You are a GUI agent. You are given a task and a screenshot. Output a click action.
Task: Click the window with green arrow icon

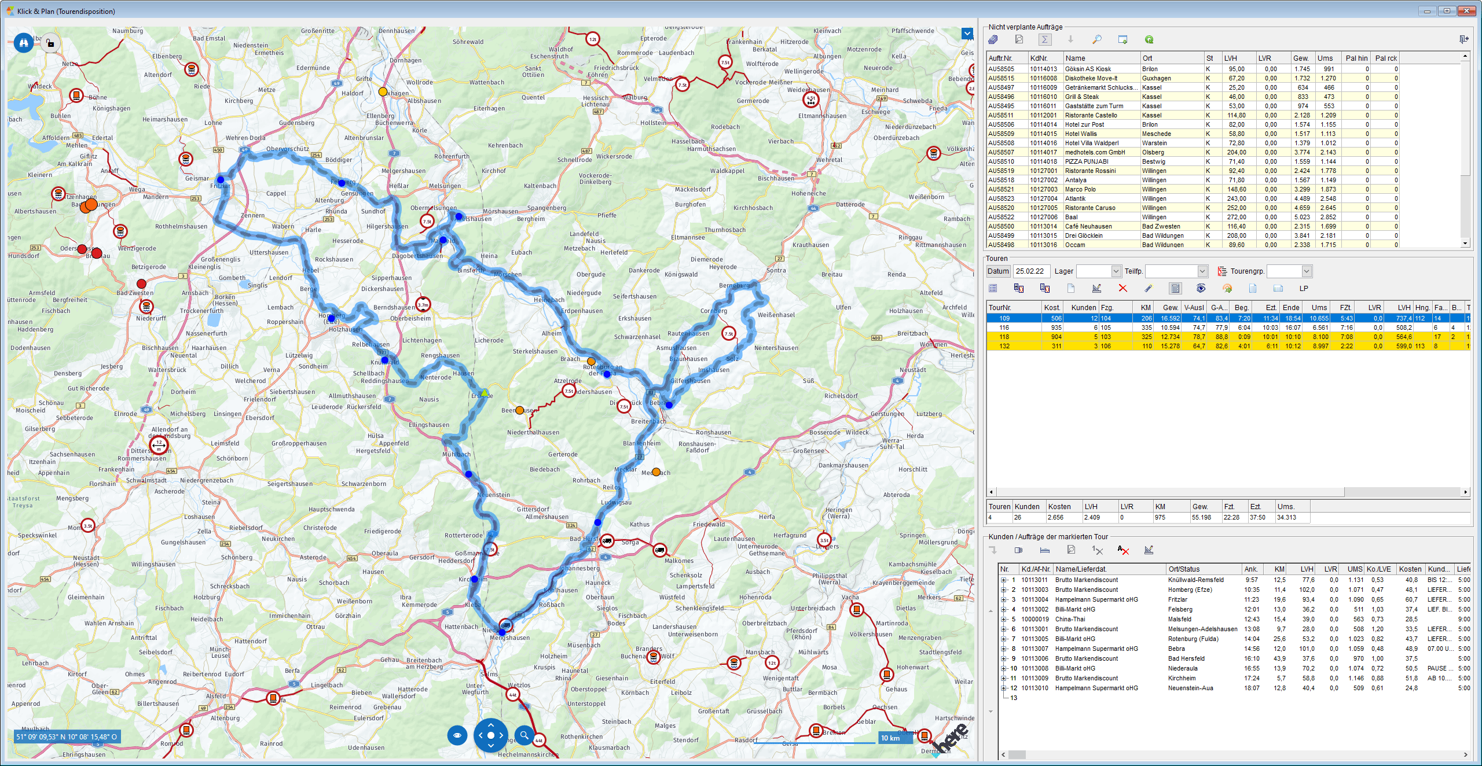[x=1122, y=39]
